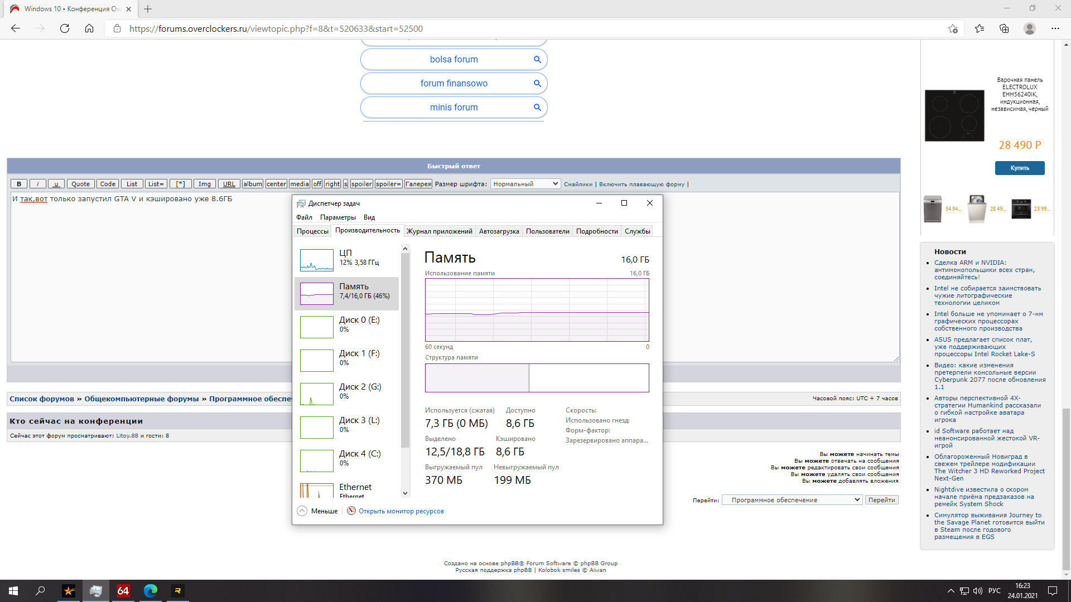Toggle bold formatting button B
The width and height of the screenshot is (1071, 602).
coord(19,184)
